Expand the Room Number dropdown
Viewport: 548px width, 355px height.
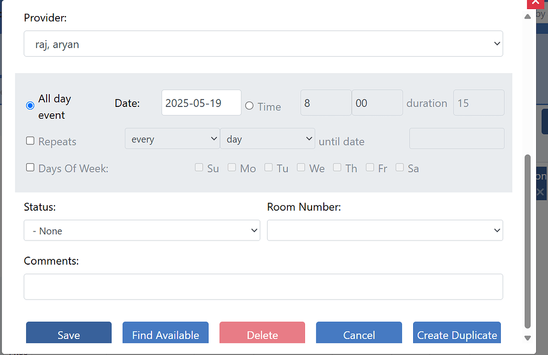coord(385,230)
